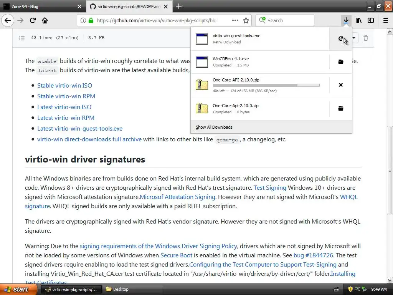The image size is (393, 295).
Task: Open the Stable virtio-win RPM link
Action: click(x=66, y=96)
